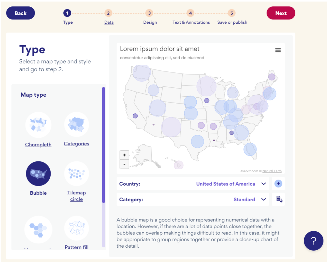
Task: Click the help question mark icon
Action: [313, 241]
